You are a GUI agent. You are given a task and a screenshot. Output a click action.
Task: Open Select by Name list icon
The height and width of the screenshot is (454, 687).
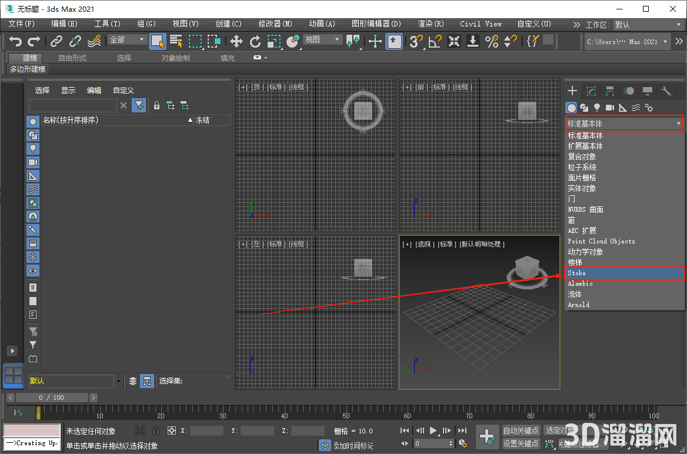pos(176,41)
